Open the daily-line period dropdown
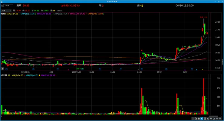Screen dimensions: 224x121 click(x=6, y=10)
